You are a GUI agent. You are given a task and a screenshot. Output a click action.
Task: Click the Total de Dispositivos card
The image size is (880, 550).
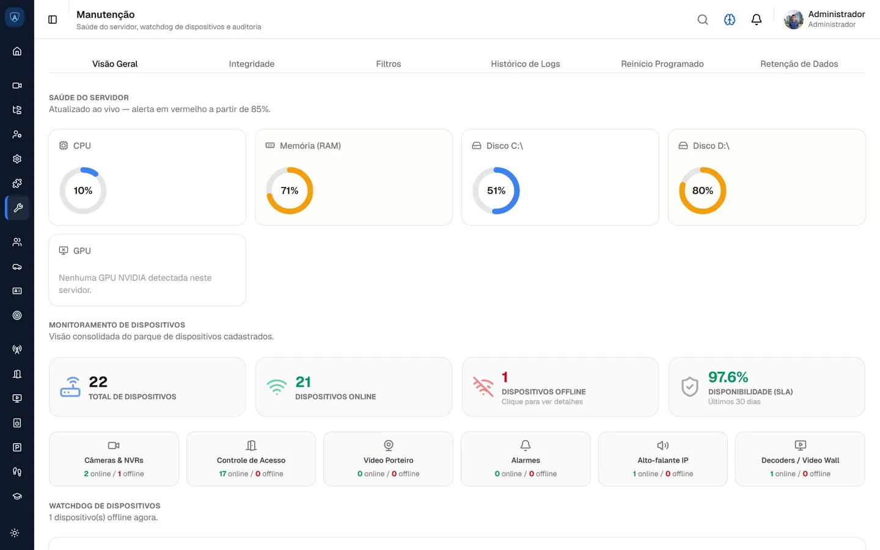pyautogui.click(x=147, y=387)
